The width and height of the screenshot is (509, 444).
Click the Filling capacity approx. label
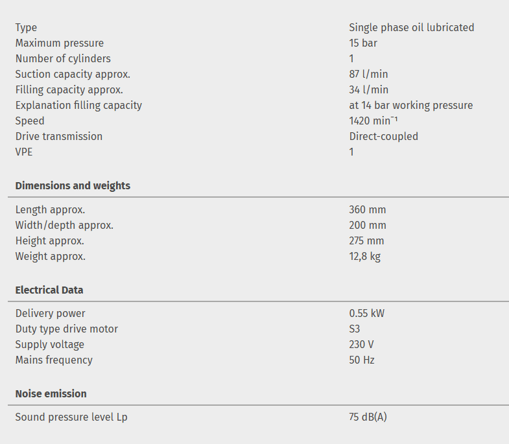pyautogui.click(x=69, y=89)
